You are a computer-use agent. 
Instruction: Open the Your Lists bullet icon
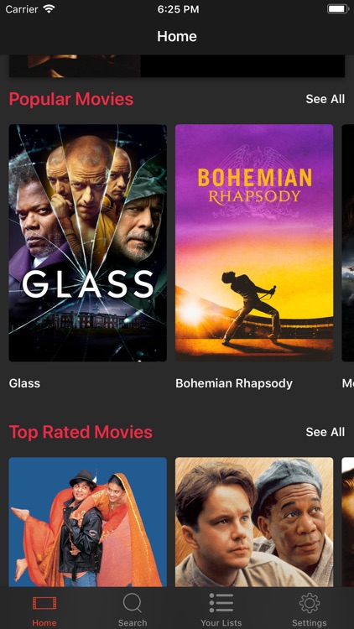[221, 603]
